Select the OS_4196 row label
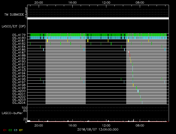 click(19, 79)
